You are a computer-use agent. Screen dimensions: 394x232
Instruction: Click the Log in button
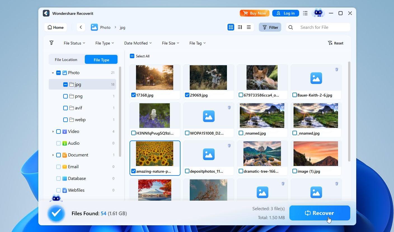point(285,13)
